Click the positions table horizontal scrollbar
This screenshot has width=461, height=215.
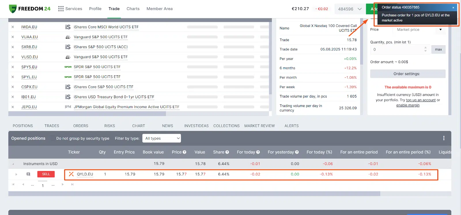194,194
